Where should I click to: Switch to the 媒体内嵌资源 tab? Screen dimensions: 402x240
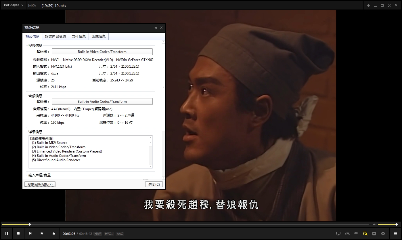click(55, 37)
